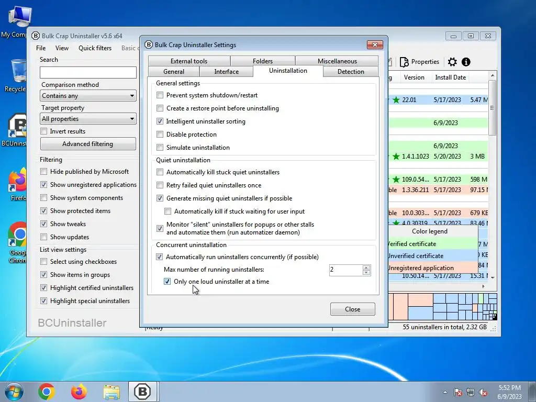Switch to the Folders tab
Image resolution: width=536 pixels, height=402 pixels.
click(x=263, y=61)
